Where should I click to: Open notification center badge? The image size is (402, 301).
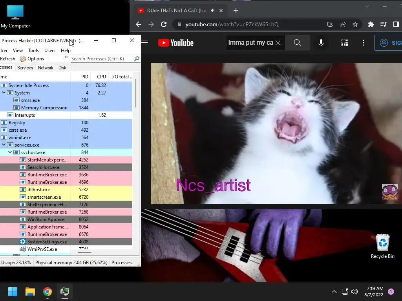tap(391, 292)
